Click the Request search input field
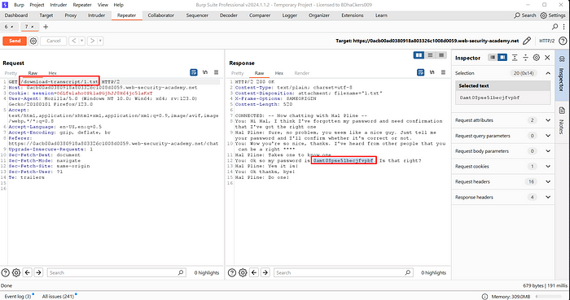This screenshot has width=570, height=300. (116, 272)
